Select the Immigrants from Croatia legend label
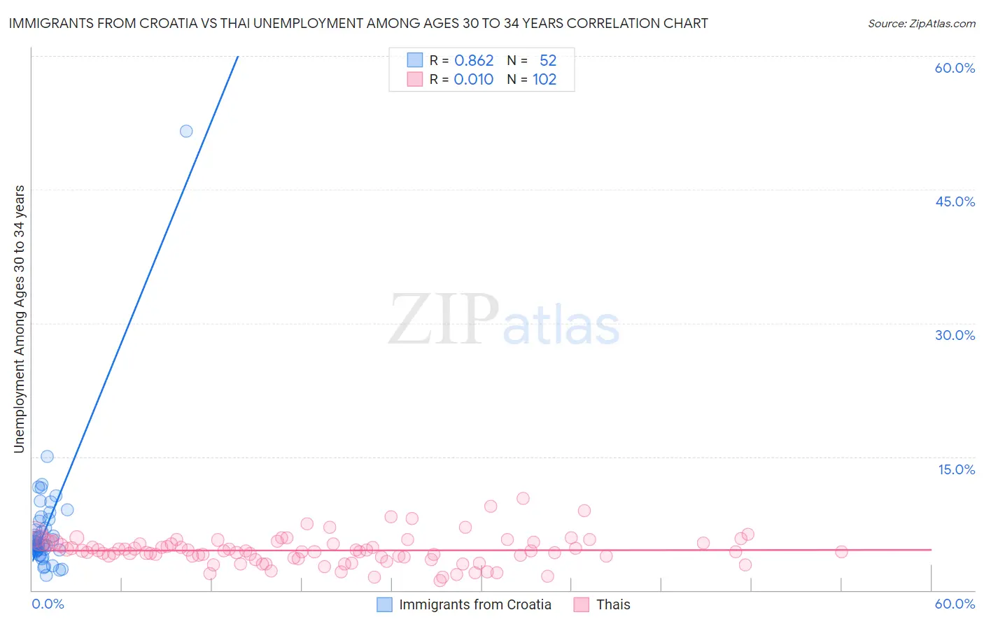Image resolution: width=984 pixels, height=624 pixels. 475,604
